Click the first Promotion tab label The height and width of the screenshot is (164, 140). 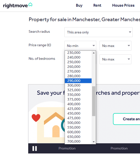(67, 148)
